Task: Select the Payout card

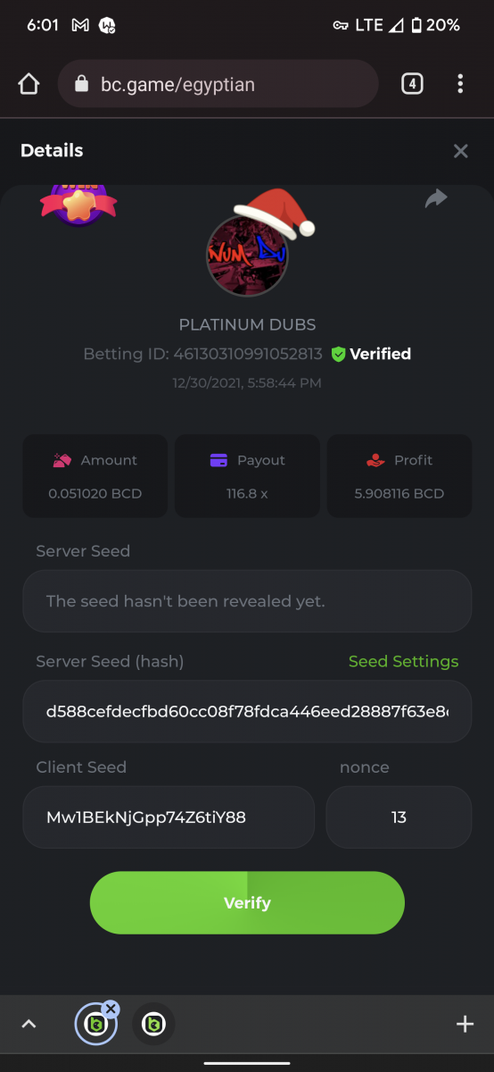Action: click(247, 476)
